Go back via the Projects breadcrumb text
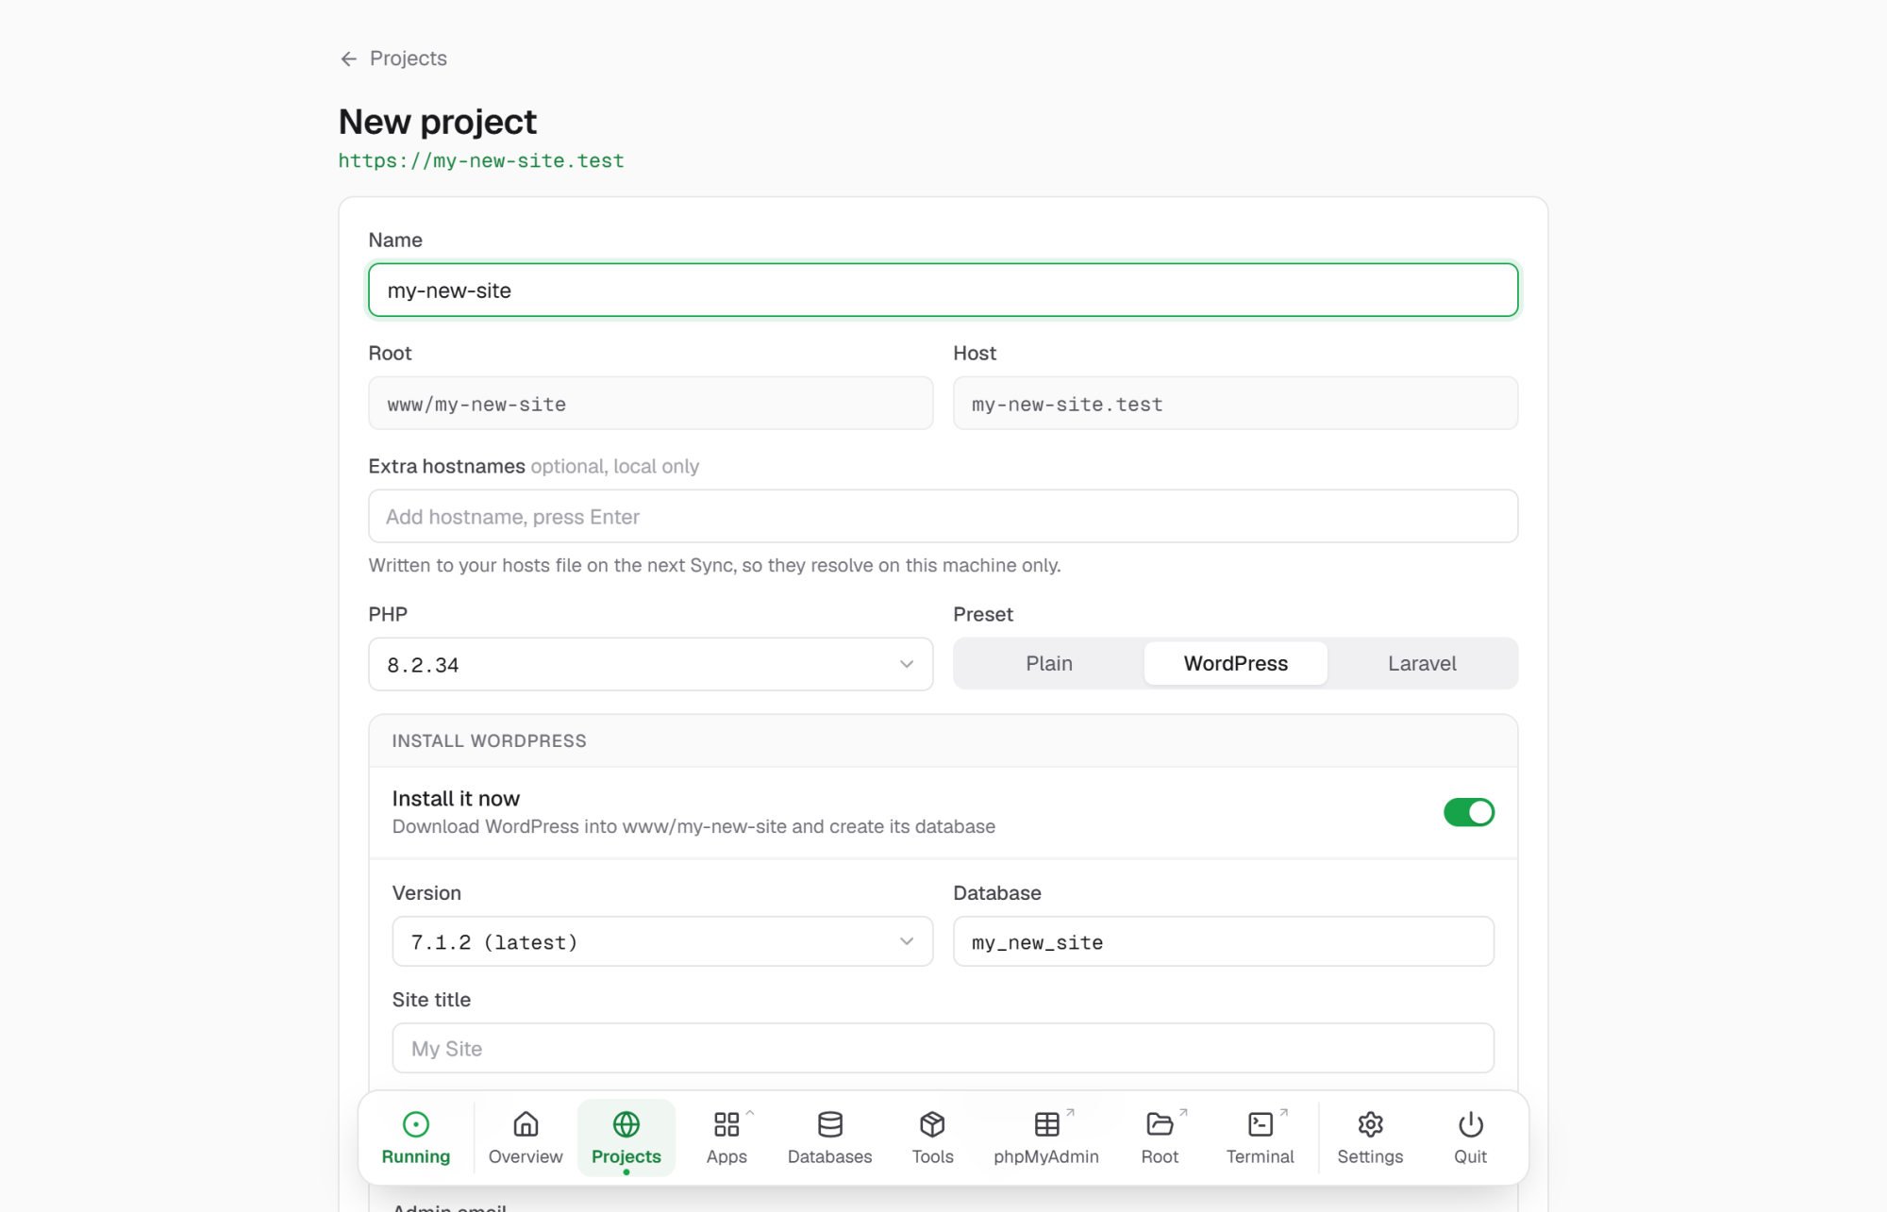This screenshot has height=1212, width=1887. click(409, 58)
